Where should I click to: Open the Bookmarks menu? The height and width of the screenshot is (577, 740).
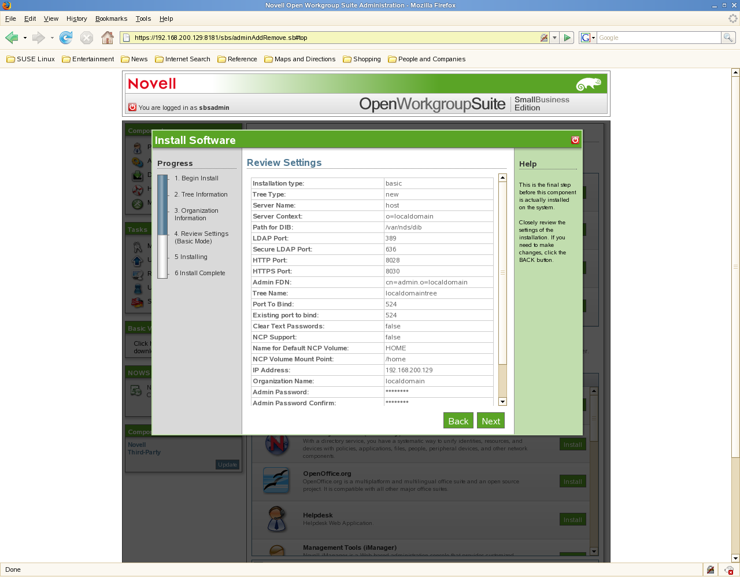(111, 19)
